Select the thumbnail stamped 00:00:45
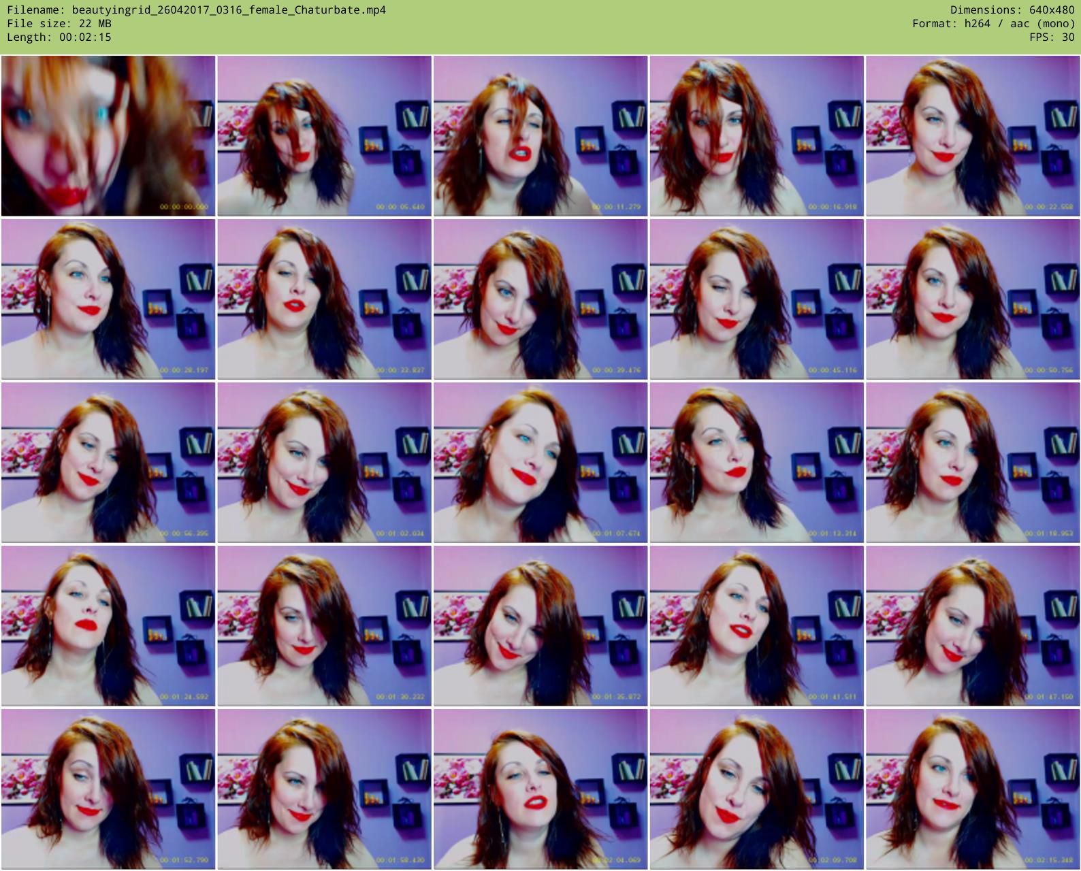The height and width of the screenshot is (871, 1081). tap(756, 299)
